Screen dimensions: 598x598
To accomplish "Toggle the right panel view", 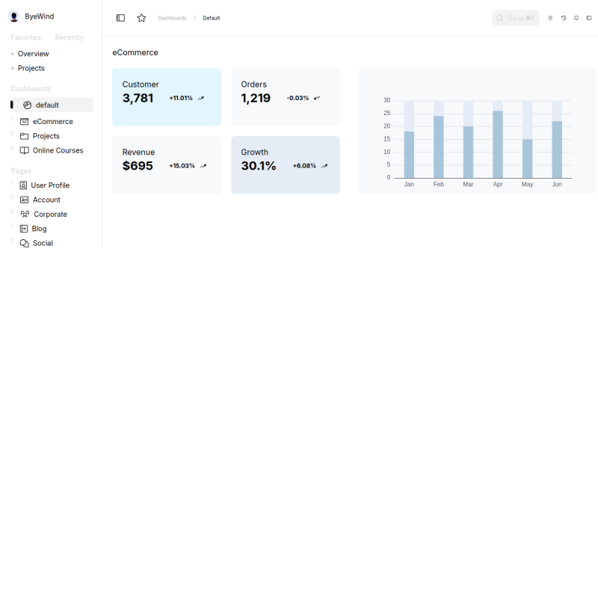I will (589, 17).
